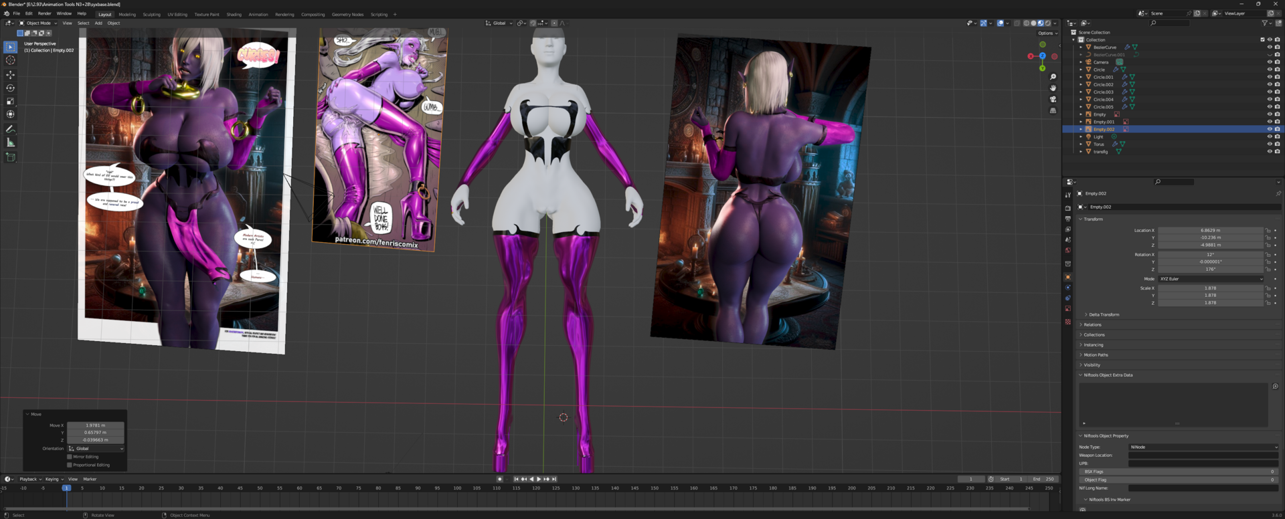The image size is (1285, 519).
Task: Open the Object Mode dropdown
Action: tap(38, 23)
